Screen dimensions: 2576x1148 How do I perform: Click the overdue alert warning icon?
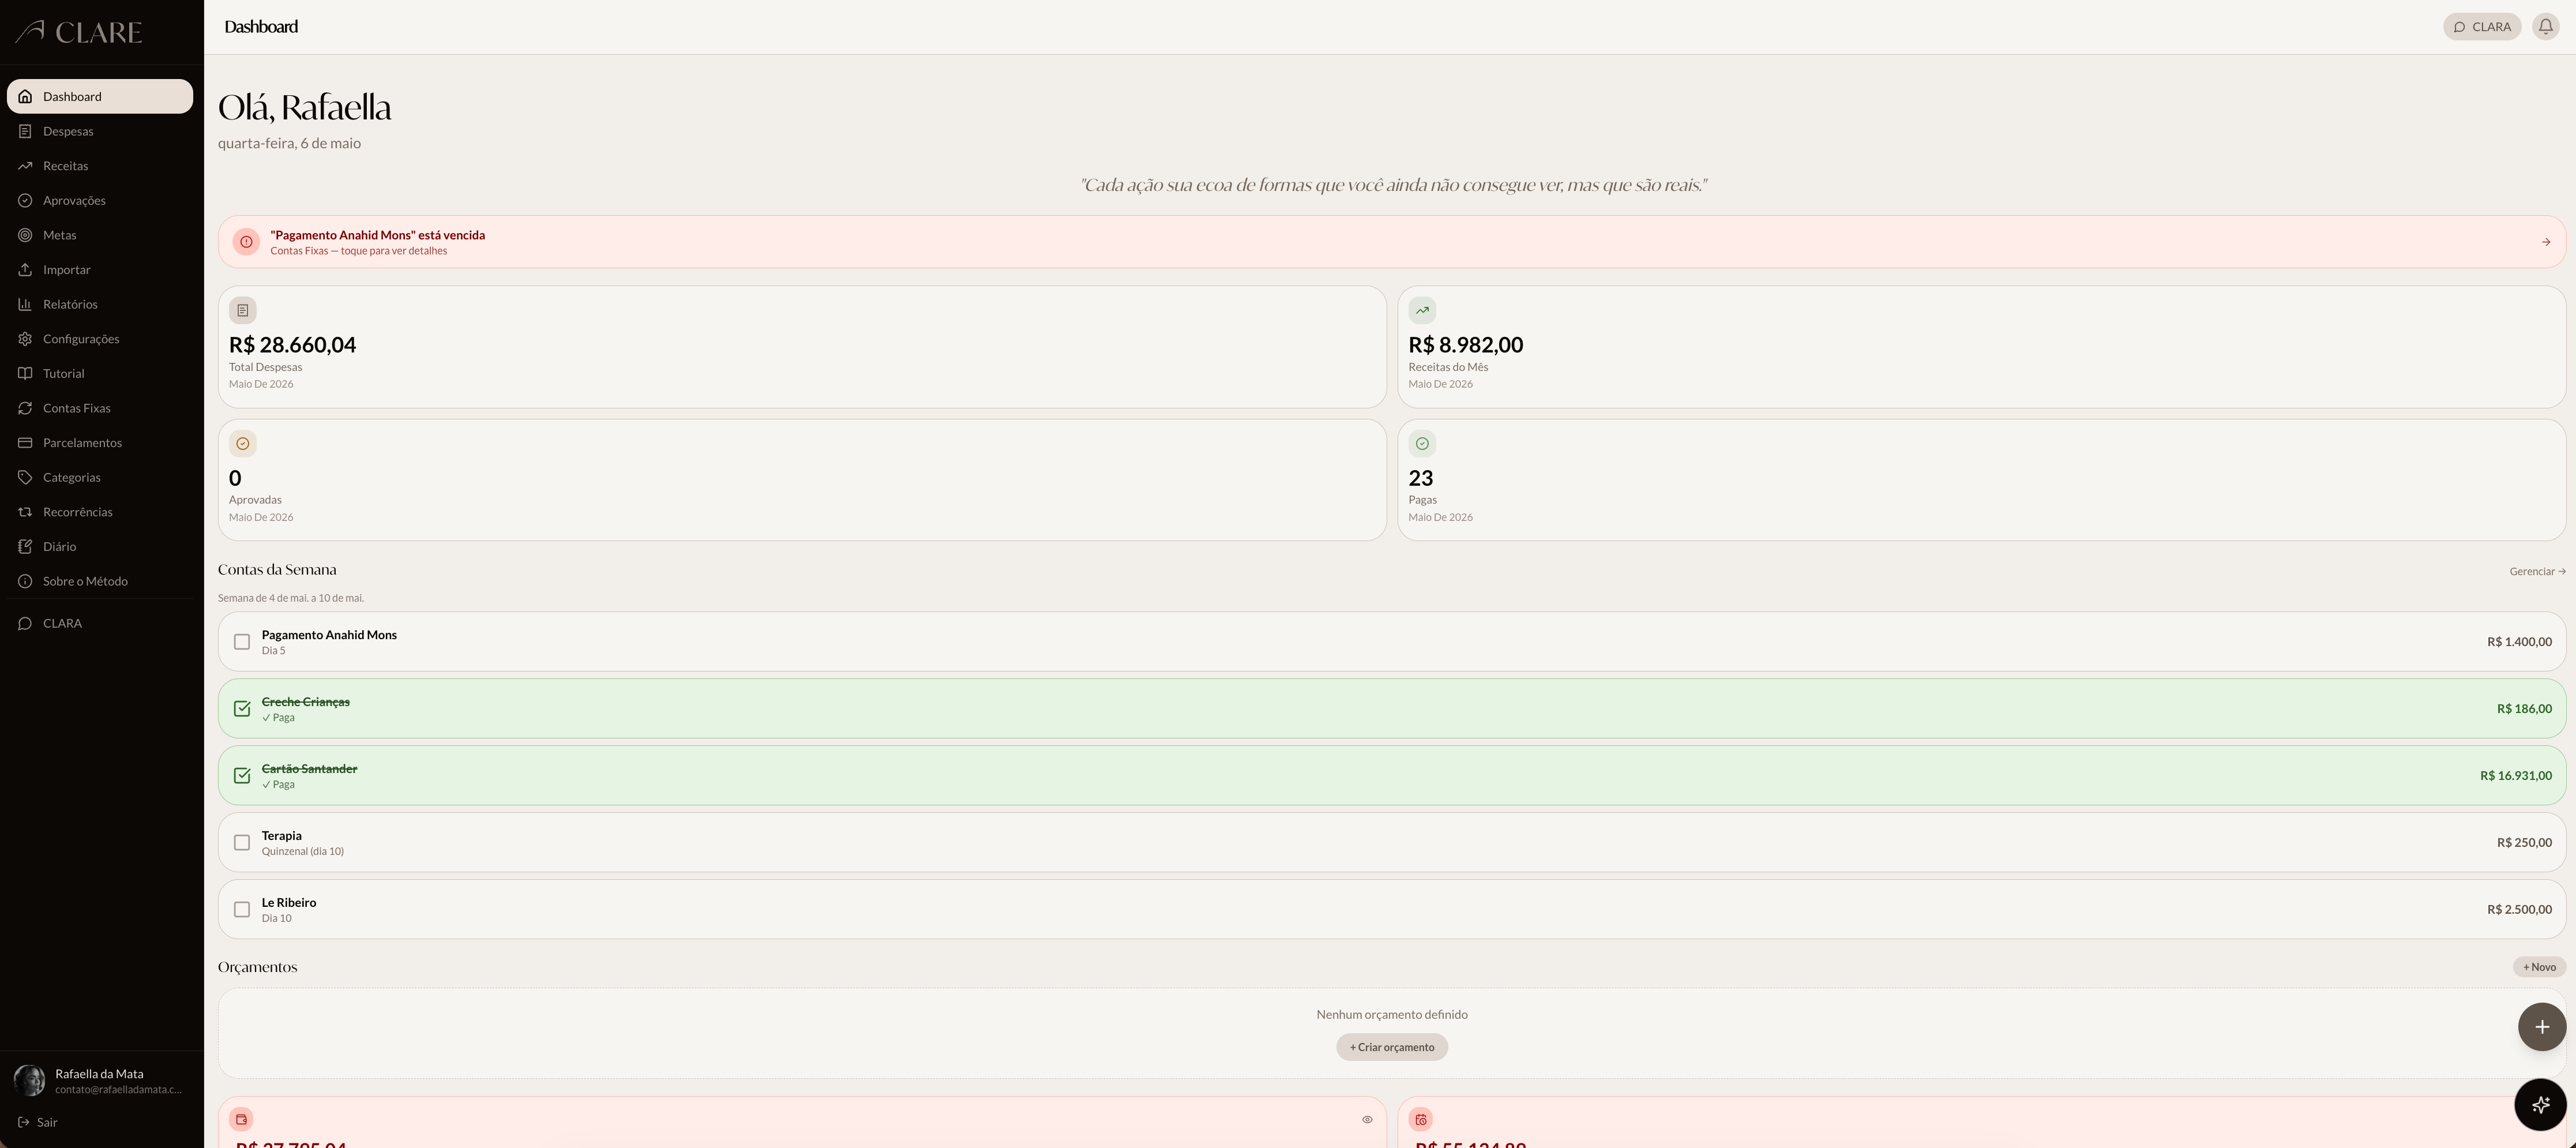[246, 242]
